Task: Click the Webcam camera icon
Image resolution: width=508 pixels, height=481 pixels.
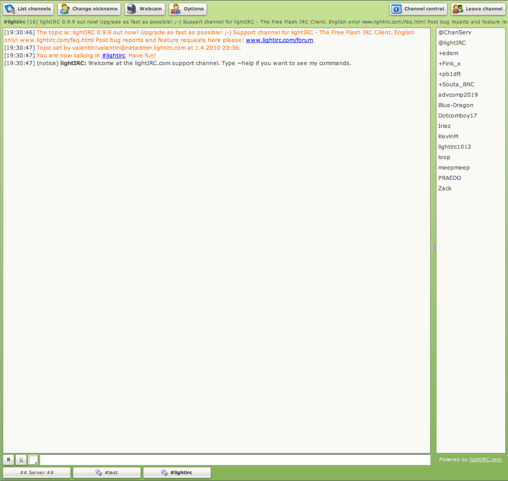Action: (x=132, y=9)
